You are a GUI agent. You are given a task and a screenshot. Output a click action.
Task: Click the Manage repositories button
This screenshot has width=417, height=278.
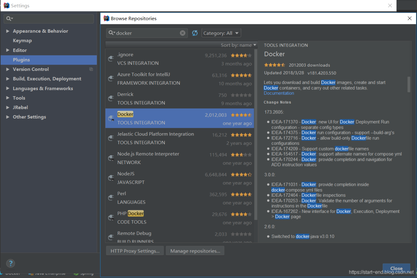point(195,251)
